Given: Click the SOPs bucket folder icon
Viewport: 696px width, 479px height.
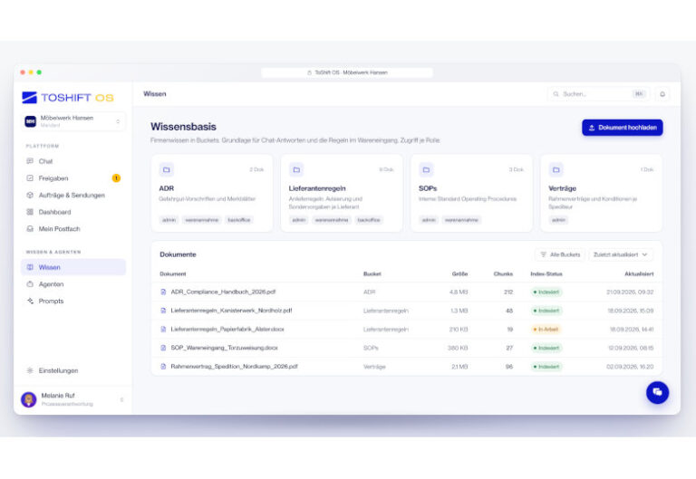Looking at the screenshot, I should click(426, 169).
